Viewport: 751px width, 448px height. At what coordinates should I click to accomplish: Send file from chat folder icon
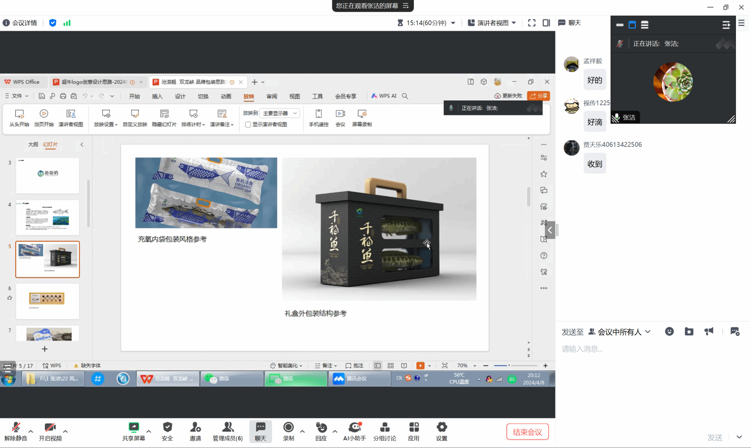689,332
